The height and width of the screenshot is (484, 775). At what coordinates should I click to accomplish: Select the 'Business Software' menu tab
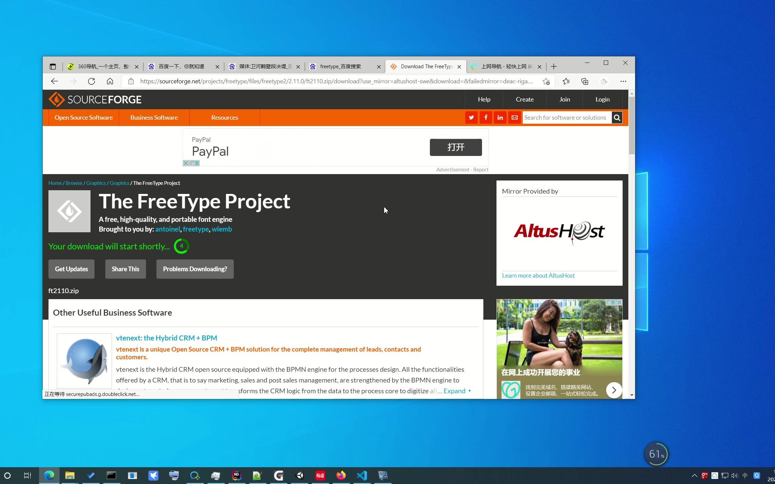point(154,118)
